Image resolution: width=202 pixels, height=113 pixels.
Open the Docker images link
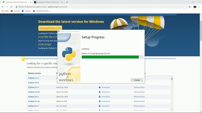point(45,44)
